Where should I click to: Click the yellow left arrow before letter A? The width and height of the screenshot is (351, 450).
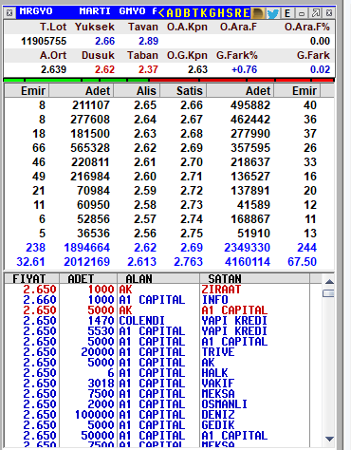coord(161,13)
